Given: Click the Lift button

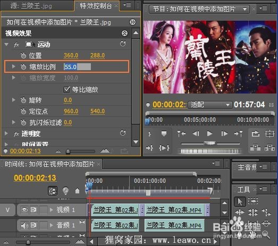Looking at the screenshot, I should (255, 148).
